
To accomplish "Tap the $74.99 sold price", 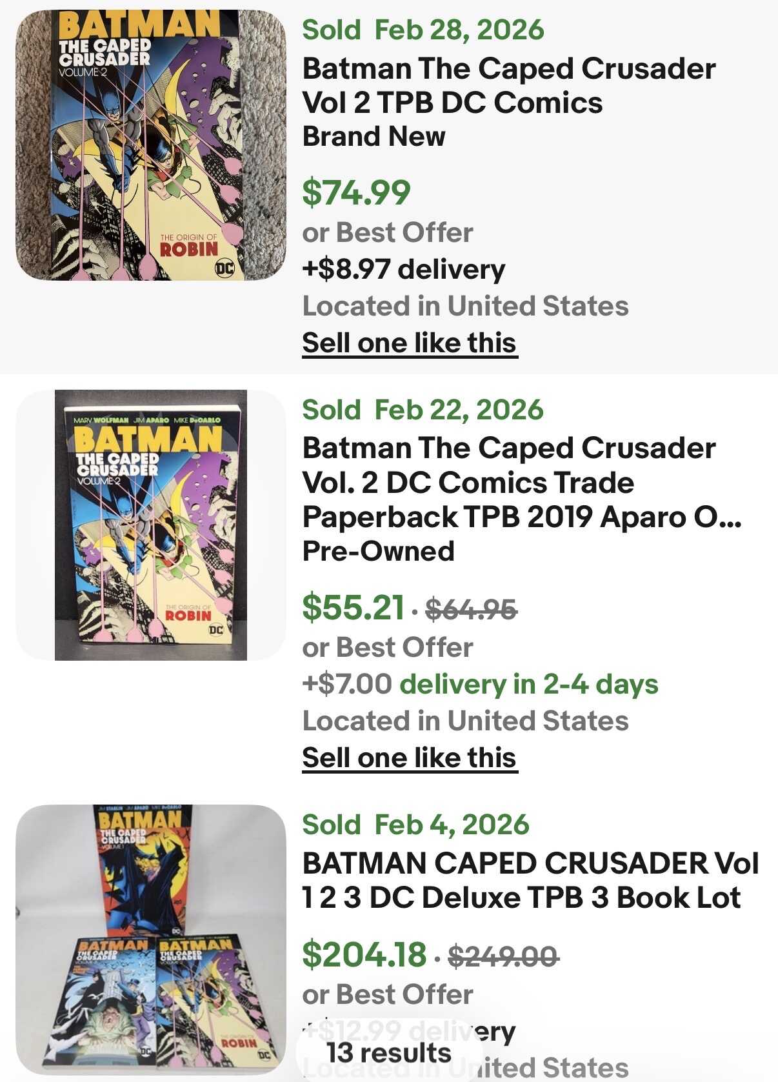I will coord(356,192).
